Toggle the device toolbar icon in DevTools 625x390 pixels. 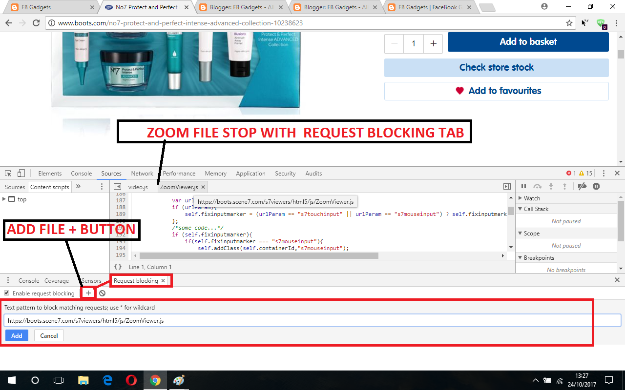coord(21,173)
